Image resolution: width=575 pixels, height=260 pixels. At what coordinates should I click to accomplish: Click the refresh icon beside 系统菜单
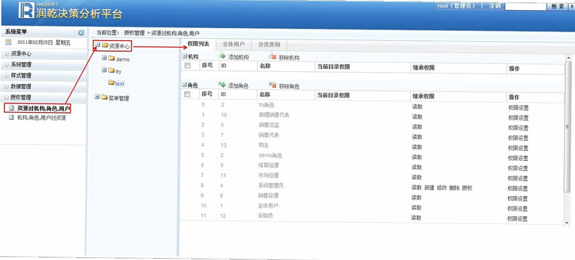[x=81, y=32]
